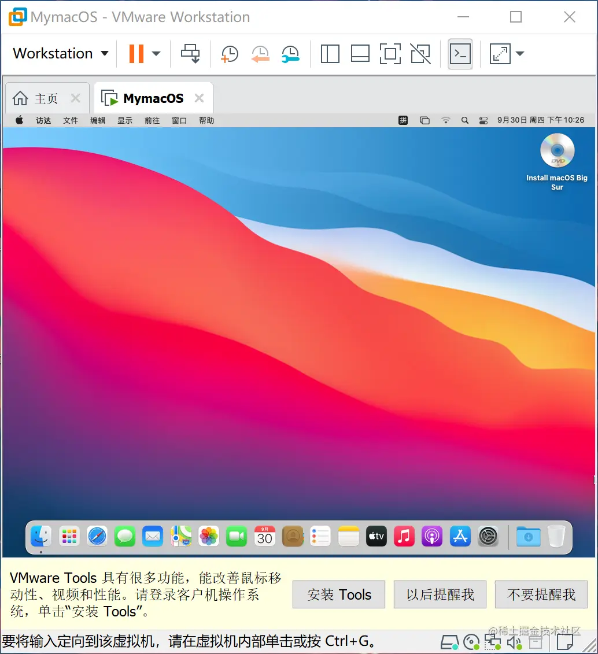Viewport: 598px width, 654px height.
Task: Send Ctrl+Alt+Del to the virtual machine
Action: click(190, 53)
